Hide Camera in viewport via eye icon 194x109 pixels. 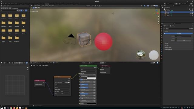pyautogui.click(x=191, y=11)
